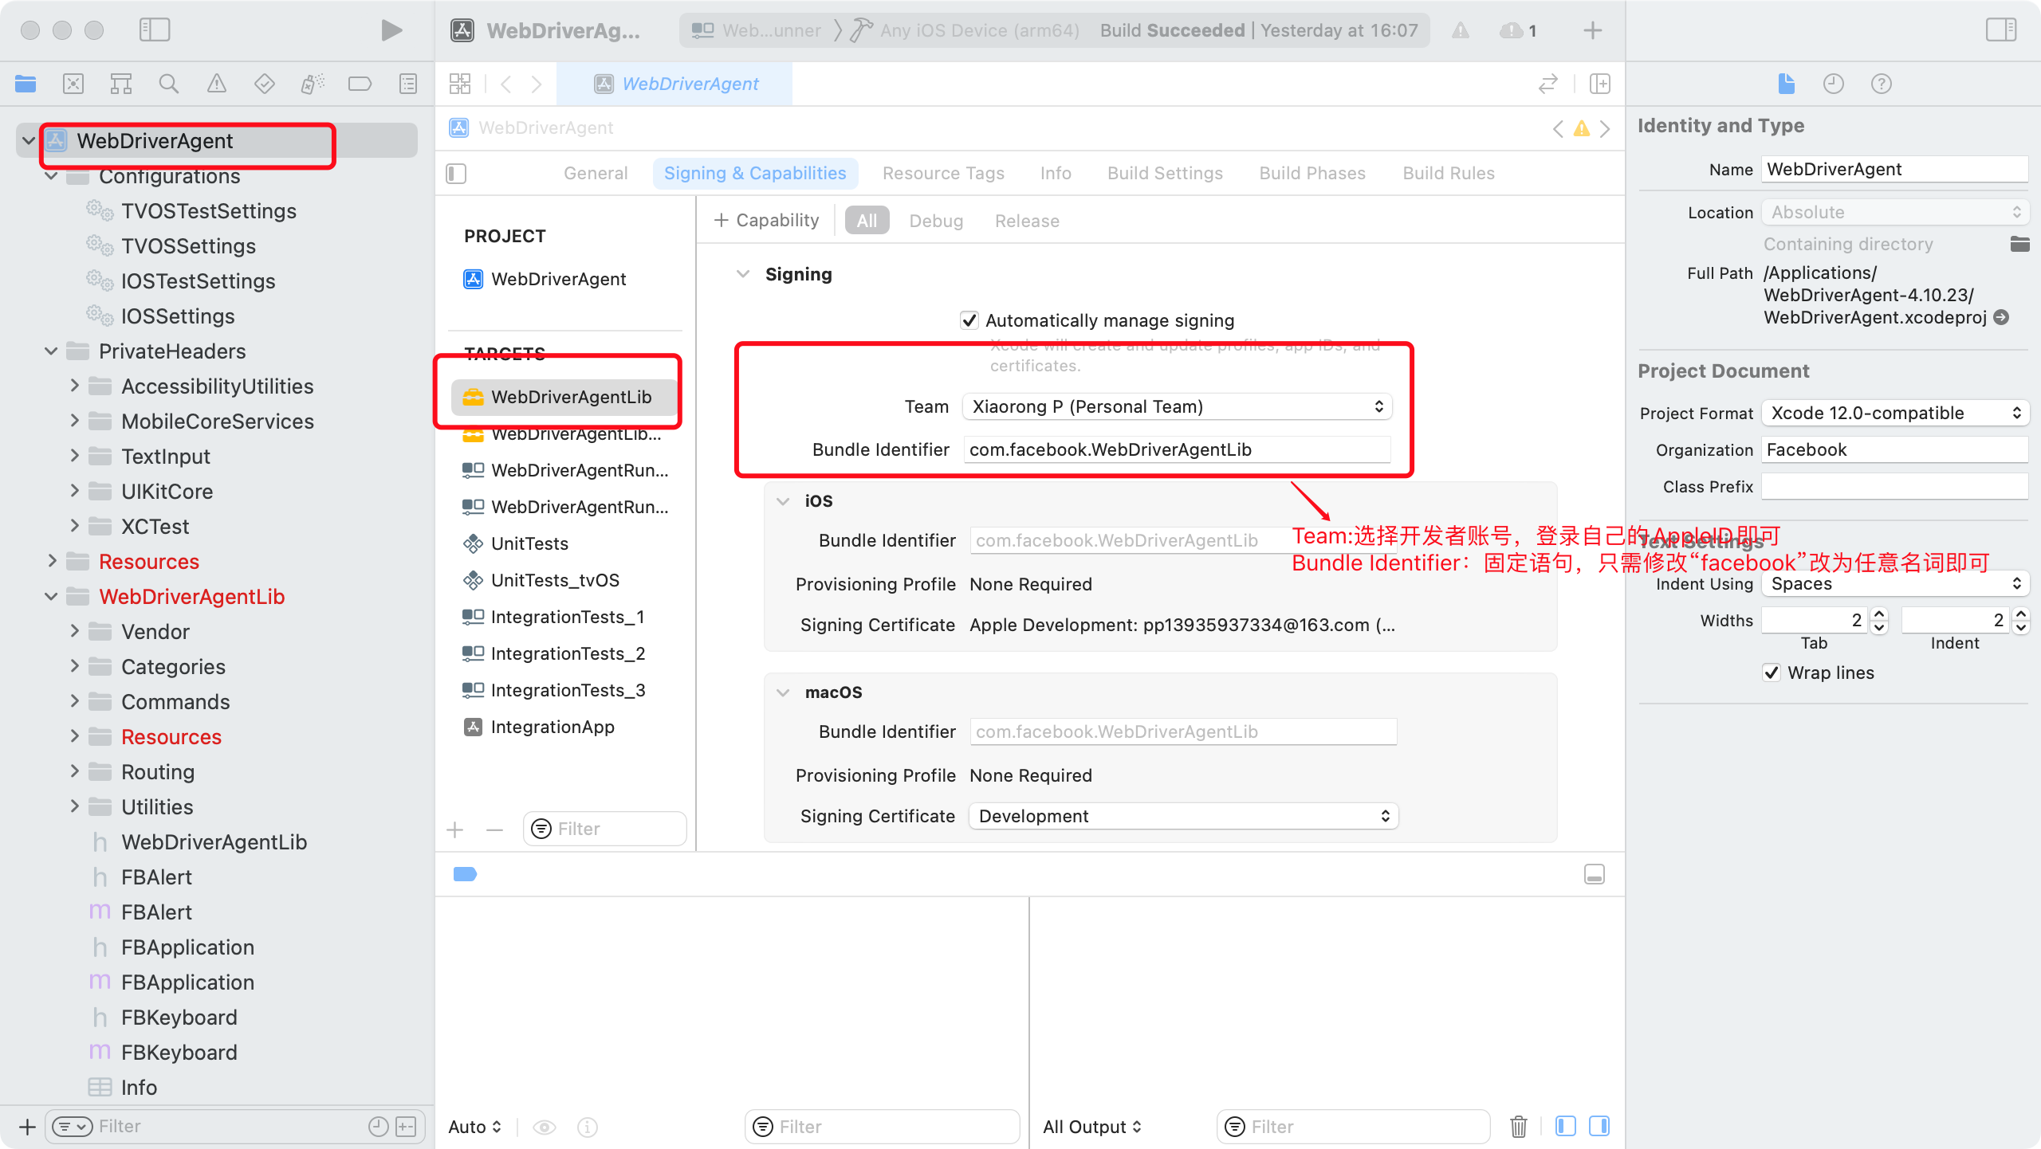Show the Quick Help inspector
Screen dimensions: 2041x1149
point(1882,83)
